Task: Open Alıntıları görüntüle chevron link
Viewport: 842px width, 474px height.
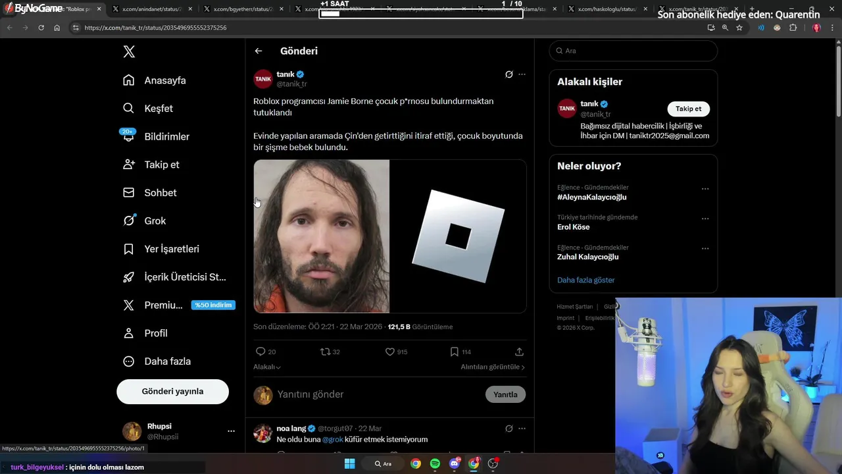Action: 493,367
